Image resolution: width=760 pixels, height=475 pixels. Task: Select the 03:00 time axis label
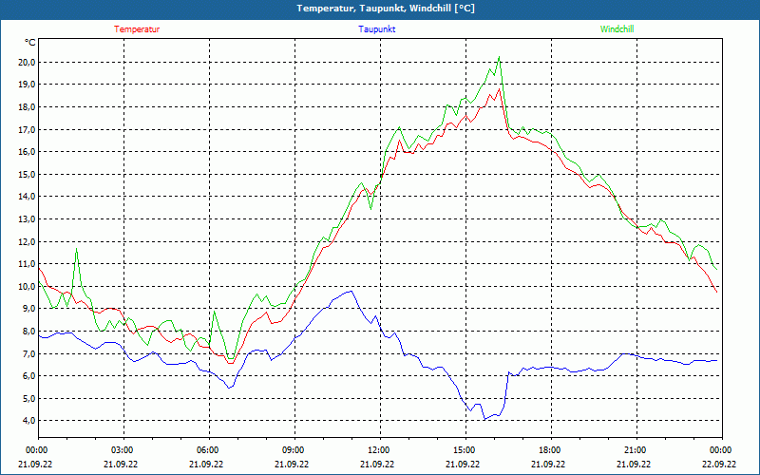(x=123, y=450)
